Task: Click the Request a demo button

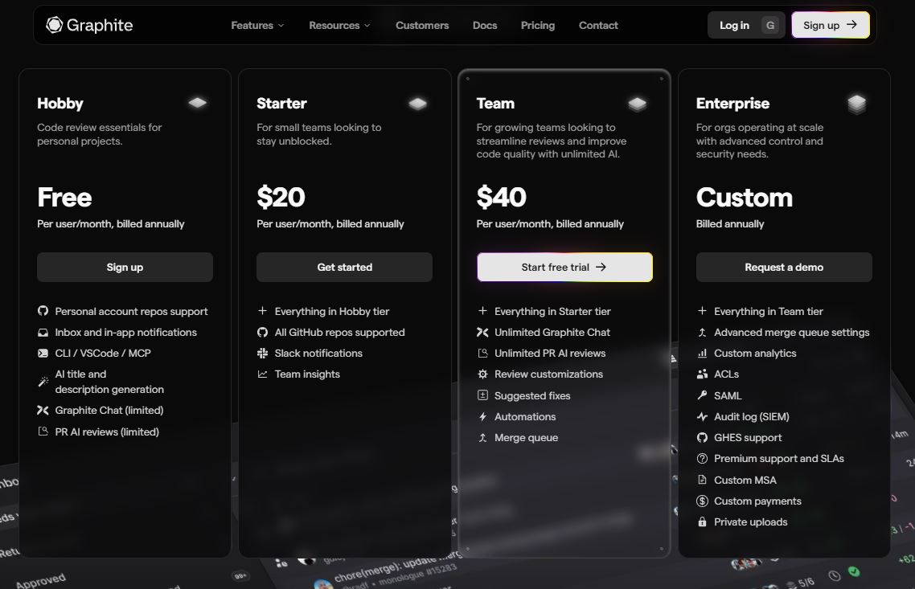Action: tap(784, 268)
